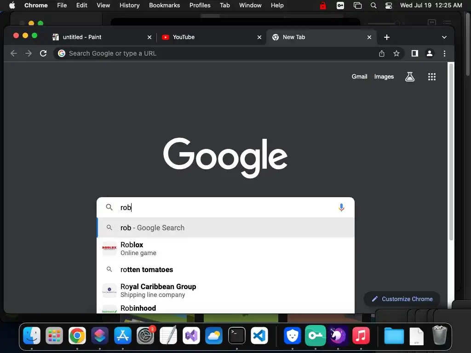
Task: Open Visual Studio Code from the dock
Action: click(x=259, y=335)
